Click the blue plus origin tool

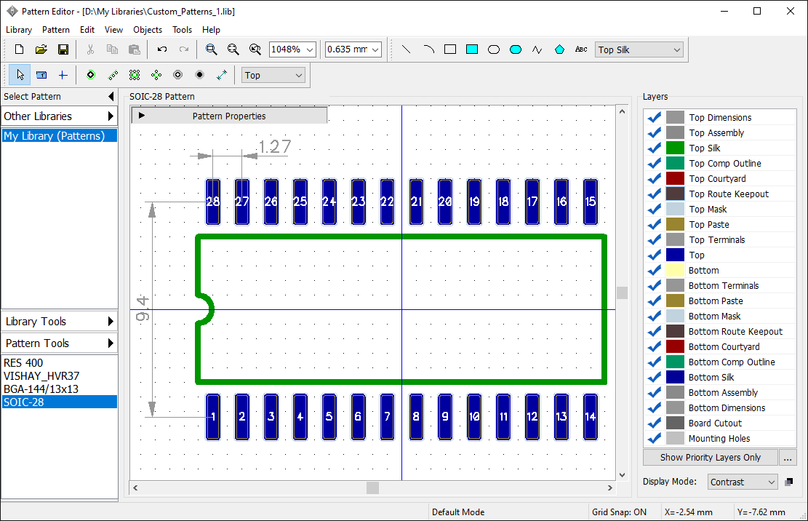(x=63, y=75)
